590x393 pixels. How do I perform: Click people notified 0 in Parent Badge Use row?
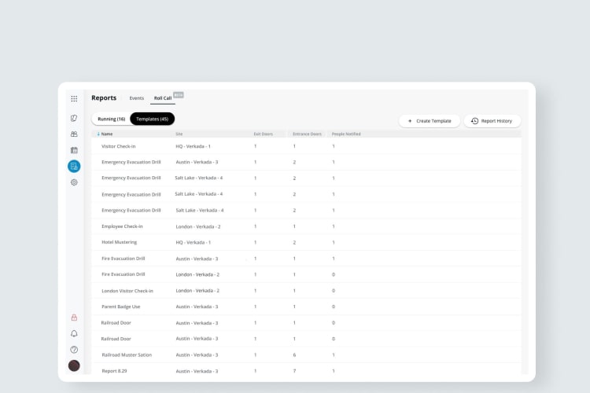pos(334,307)
